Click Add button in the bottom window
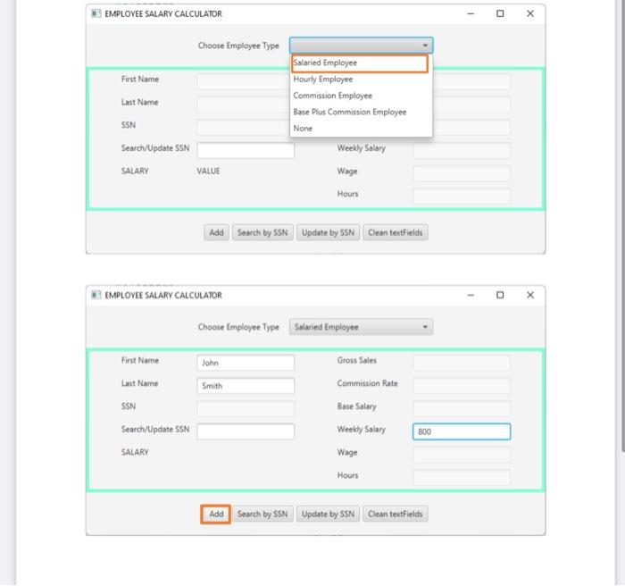Image resolution: width=625 pixels, height=586 pixels. click(216, 515)
